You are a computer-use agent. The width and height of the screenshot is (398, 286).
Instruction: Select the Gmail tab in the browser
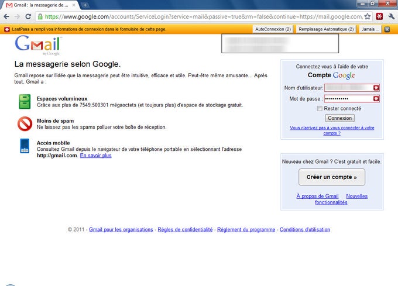click(x=40, y=5)
